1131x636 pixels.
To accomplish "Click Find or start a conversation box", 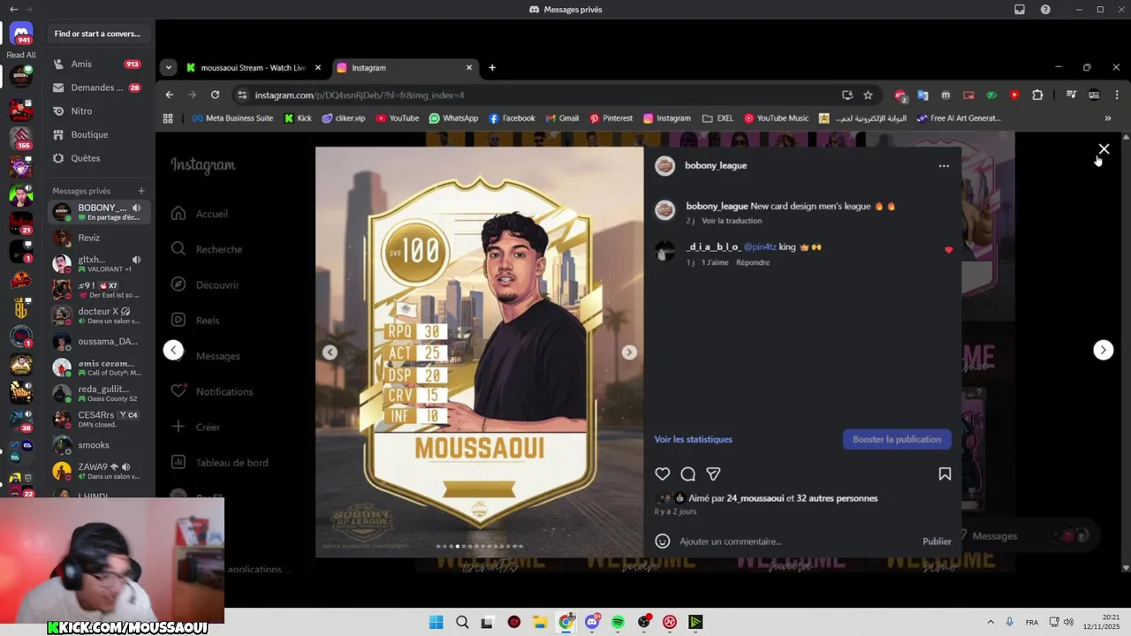I will pos(98,34).
